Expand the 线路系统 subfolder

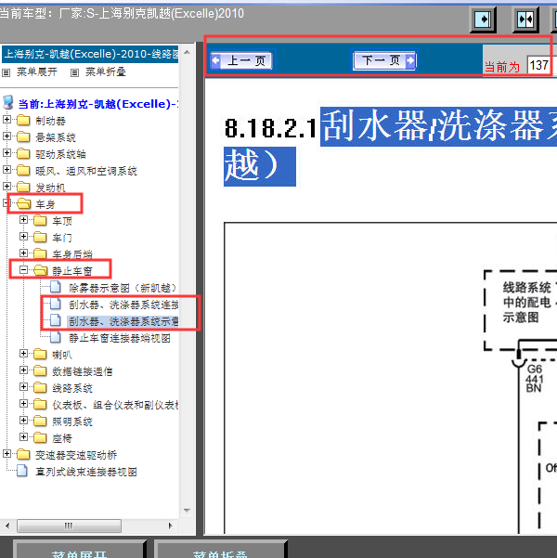(23, 387)
